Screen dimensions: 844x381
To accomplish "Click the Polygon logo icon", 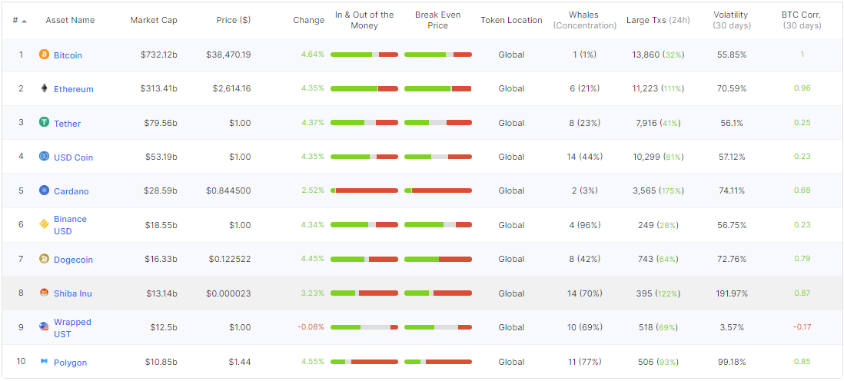I will click(x=44, y=361).
